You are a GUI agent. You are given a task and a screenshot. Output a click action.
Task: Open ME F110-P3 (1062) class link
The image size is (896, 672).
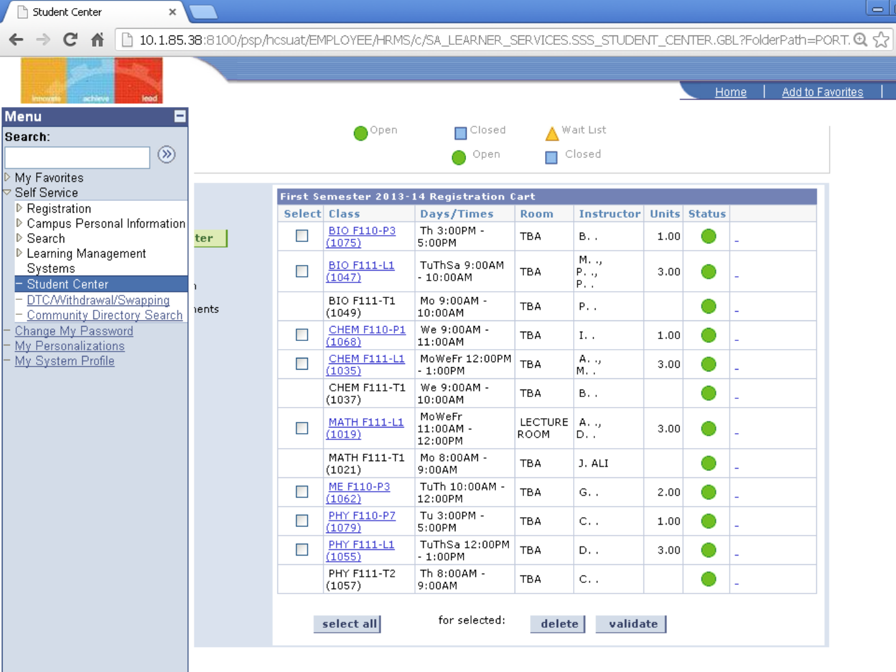coord(358,493)
